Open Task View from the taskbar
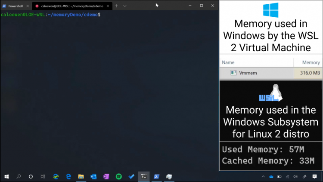 point(43,176)
